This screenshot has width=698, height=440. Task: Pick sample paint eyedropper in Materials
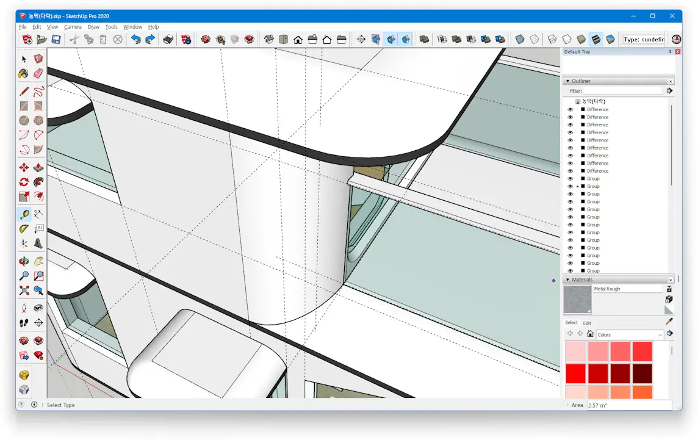pyautogui.click(x=669, y=321)
